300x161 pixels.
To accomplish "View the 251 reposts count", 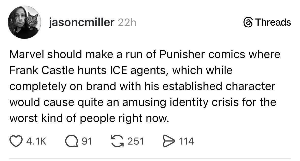I will [136, 141].
